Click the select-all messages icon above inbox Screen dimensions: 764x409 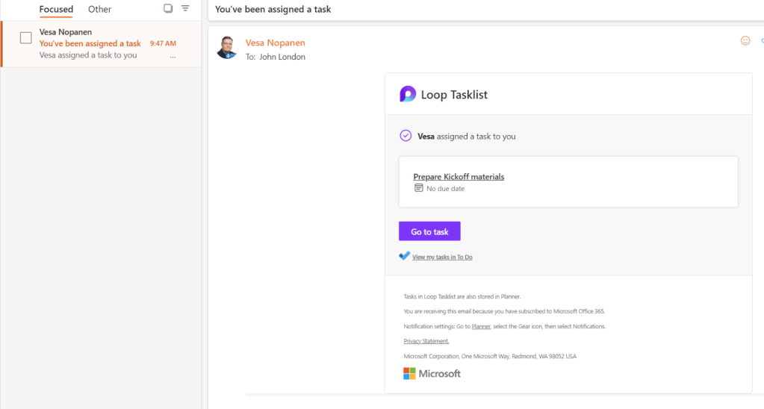click(x=168, y=8)
